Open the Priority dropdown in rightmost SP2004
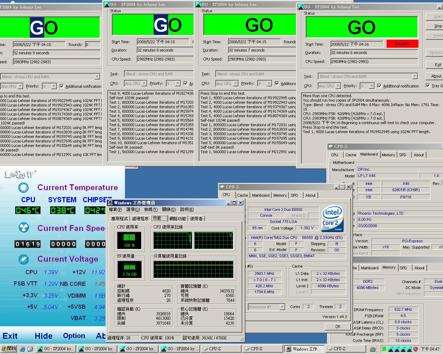 pyautogui.click(x=371, y=86)
